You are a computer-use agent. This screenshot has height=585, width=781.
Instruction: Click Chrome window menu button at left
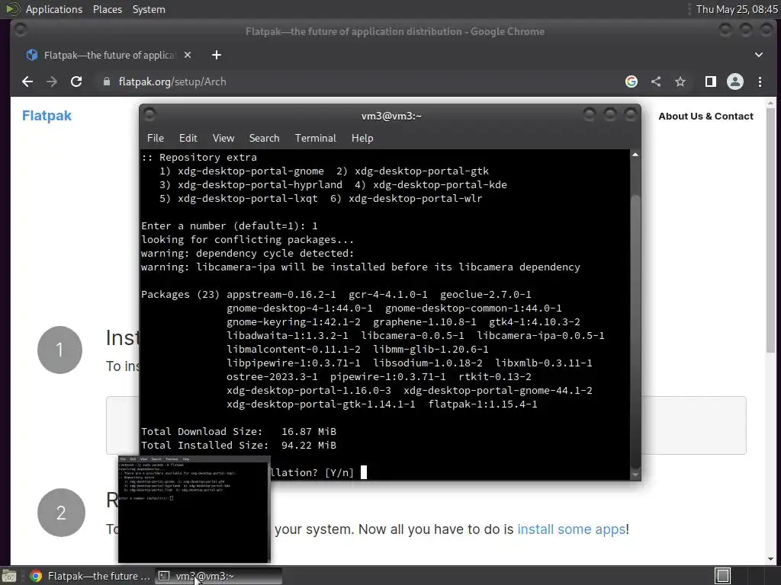point(21,30)
